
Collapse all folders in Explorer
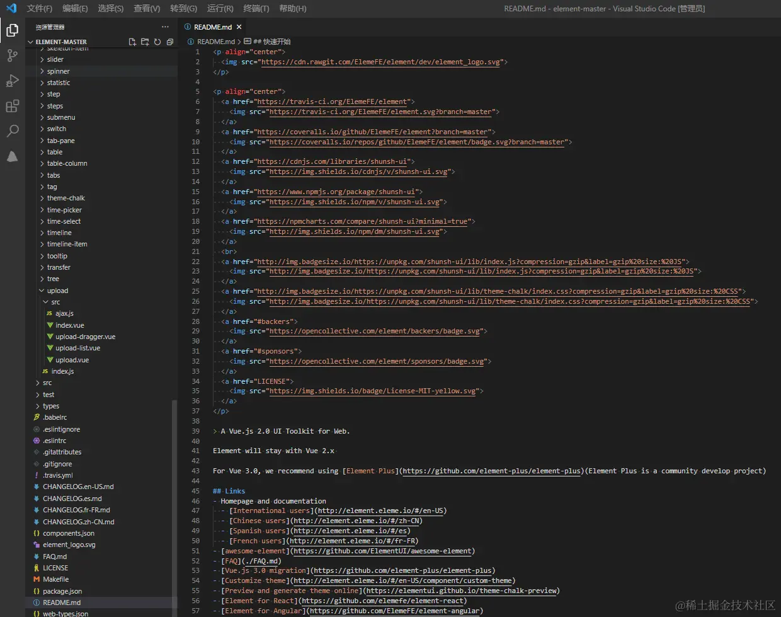(x=170, y=42)
